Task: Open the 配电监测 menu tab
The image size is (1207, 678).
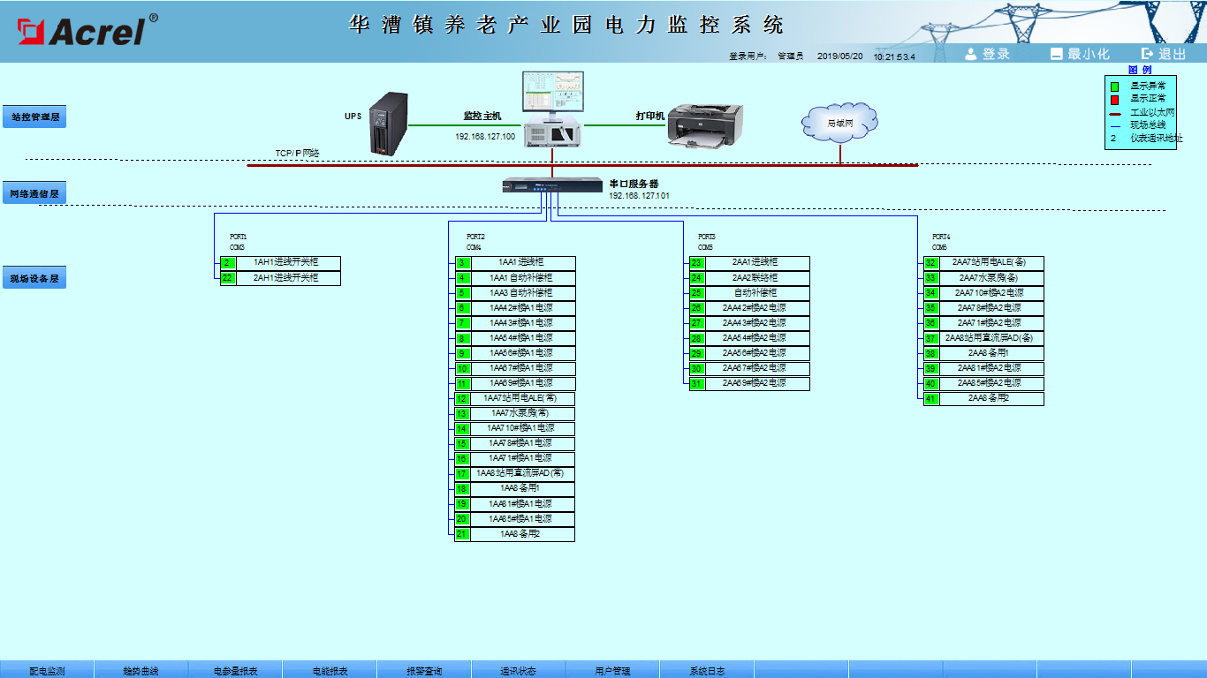Action: (x=47, y=671)
